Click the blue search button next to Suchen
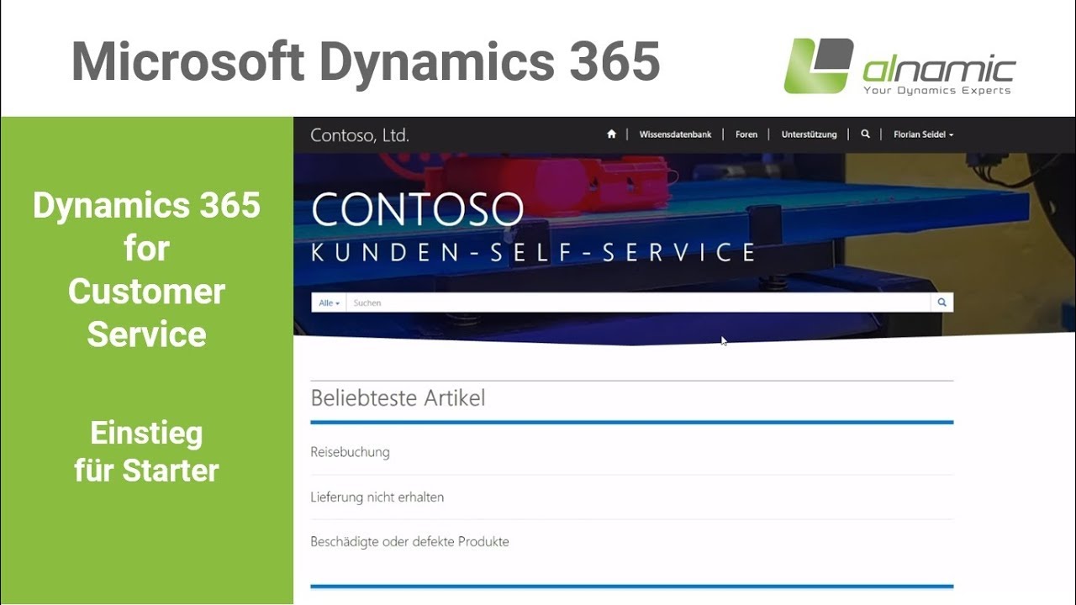Image resolution: width=1076 pixels, height=605 pixels. point(942,302)
